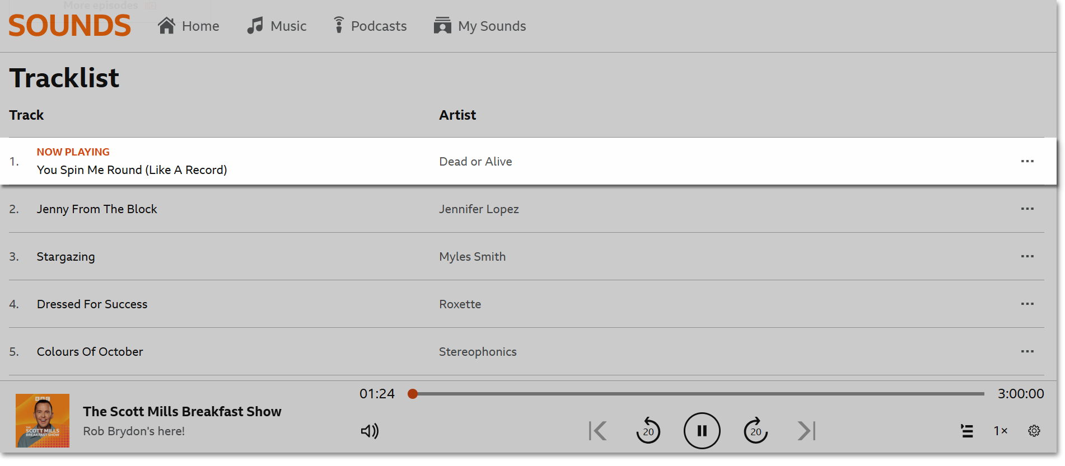Navigate to Home tab text
This screenshot has width=1065, height=466.
[x=200, y=26]
